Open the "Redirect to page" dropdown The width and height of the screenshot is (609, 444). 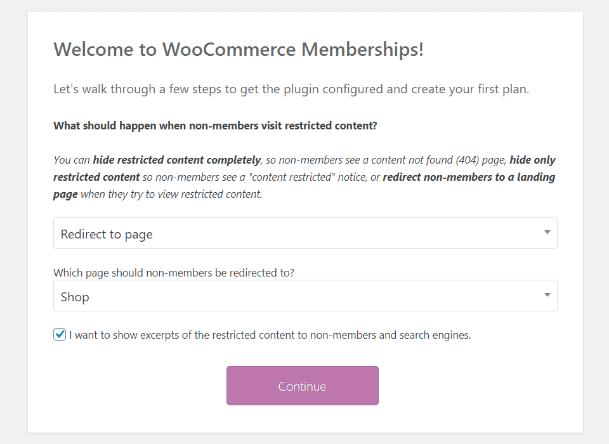tap(304, 233)
